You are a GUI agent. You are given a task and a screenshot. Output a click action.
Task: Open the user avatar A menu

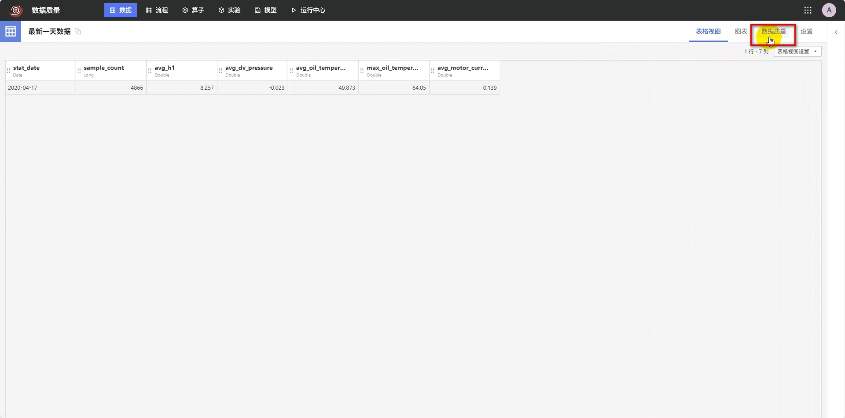[829, 10]
